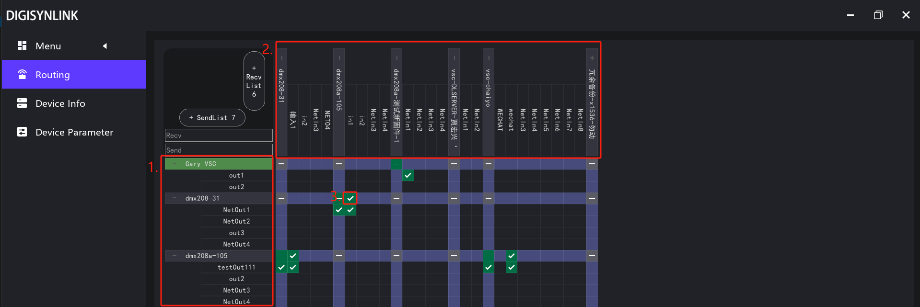This screenshot has width=920, height=307.
Task: Open the Device Info page
Action: tap(74, 103)
